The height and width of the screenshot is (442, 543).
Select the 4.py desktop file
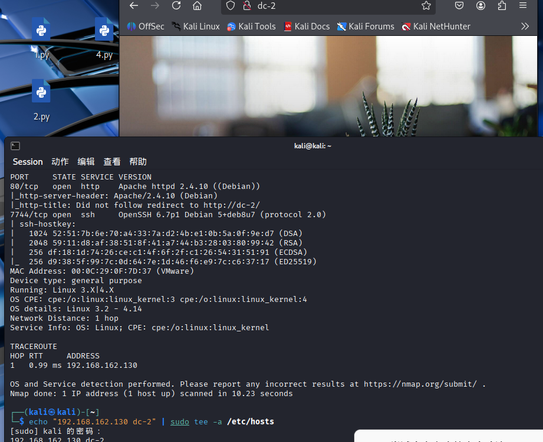(104, 38)
